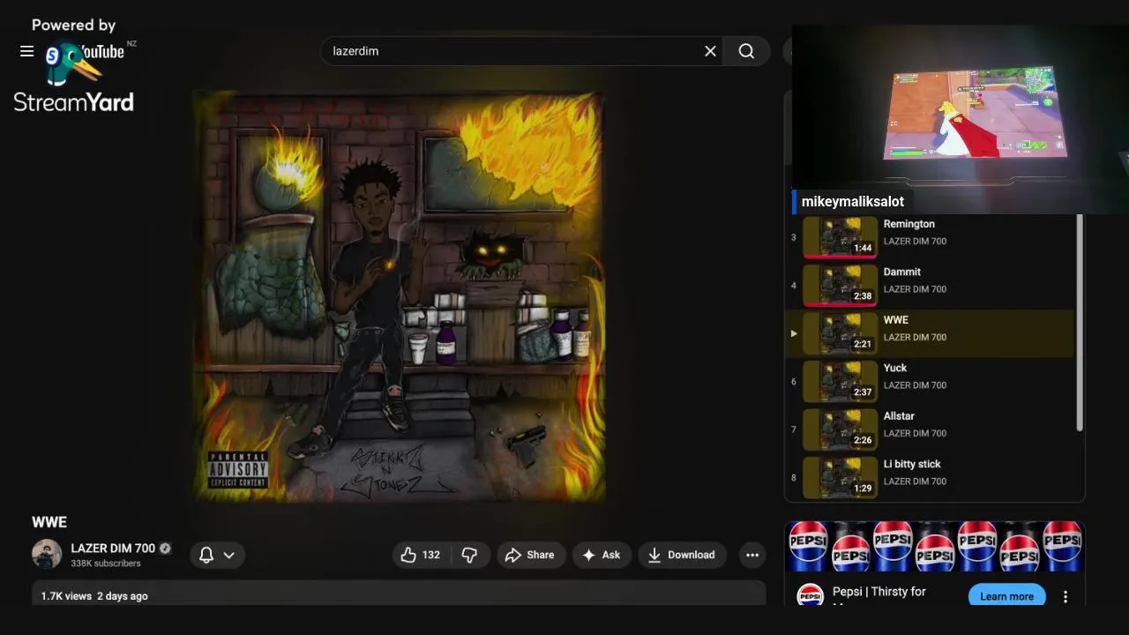Click the playlist scrollbar
Image resolution: width=1129 pixels, height=635 pixels.
[x=1080, y=323]
